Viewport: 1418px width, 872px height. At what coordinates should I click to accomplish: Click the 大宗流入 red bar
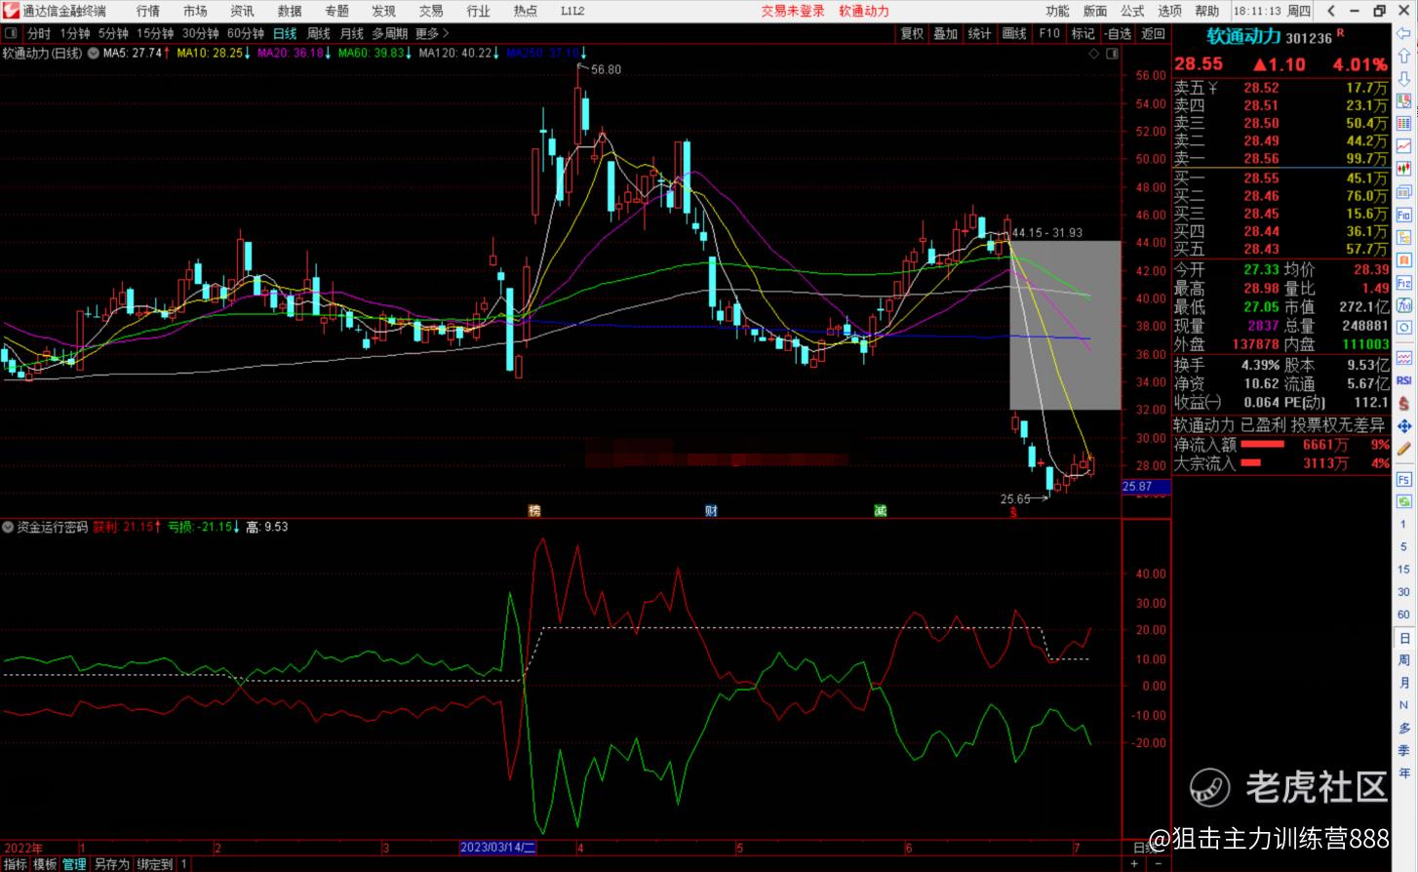(1249, 463)
